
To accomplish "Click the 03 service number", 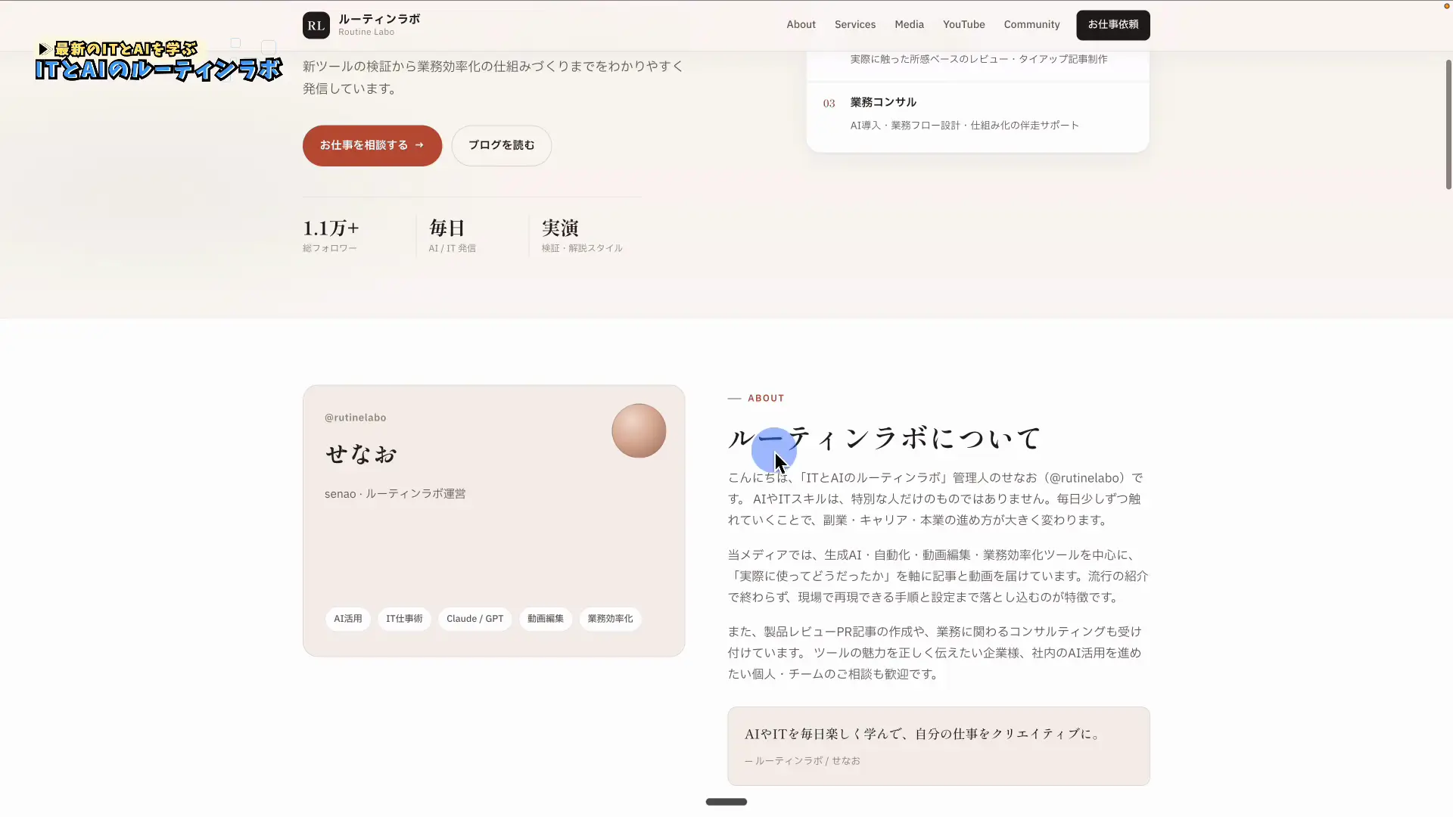I will (829, 104).
